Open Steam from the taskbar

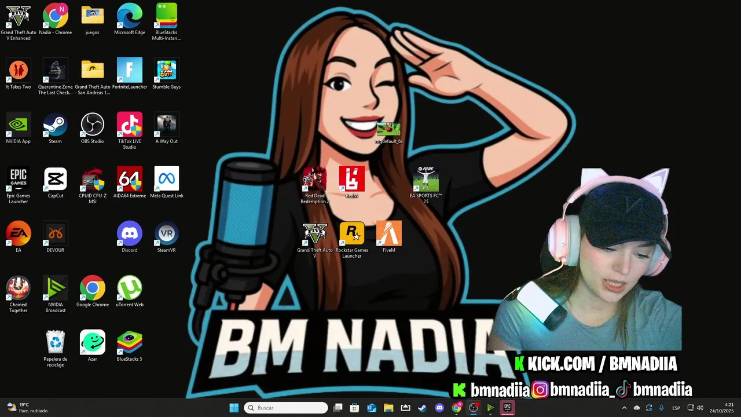pos(423,408)
